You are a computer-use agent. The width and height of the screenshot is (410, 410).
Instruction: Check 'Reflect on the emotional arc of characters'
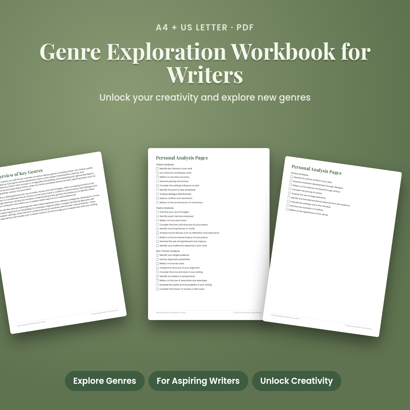pos(158,202)
